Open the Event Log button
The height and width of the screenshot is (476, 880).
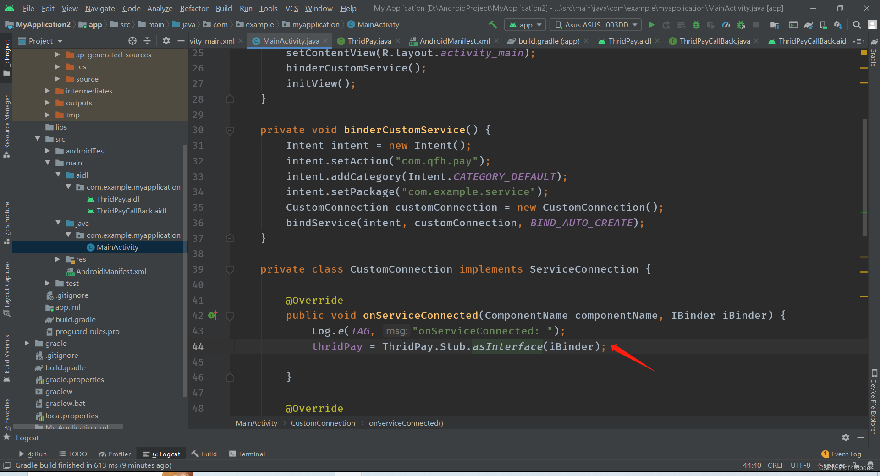(x=841, y=454)
